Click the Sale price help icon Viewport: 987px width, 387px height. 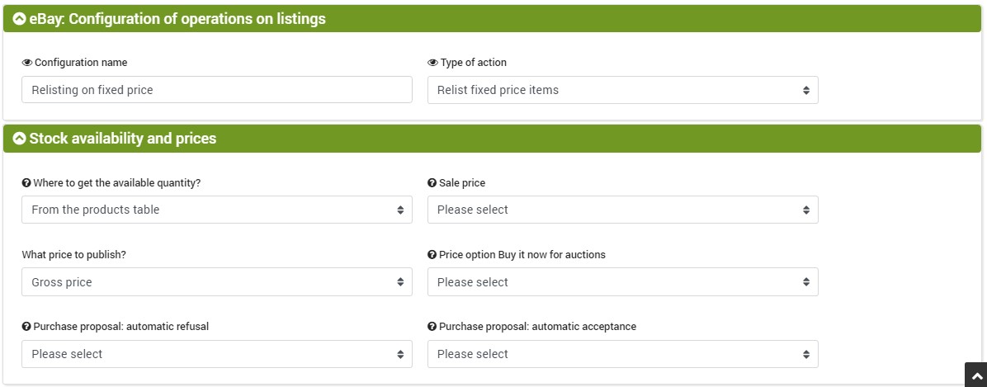click(432, 183)
